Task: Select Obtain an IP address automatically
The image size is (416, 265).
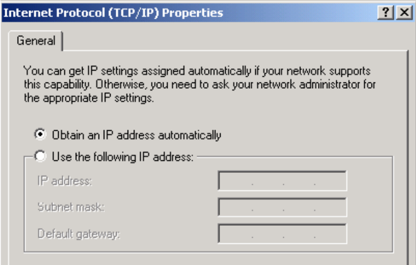Action: (40, 134)
